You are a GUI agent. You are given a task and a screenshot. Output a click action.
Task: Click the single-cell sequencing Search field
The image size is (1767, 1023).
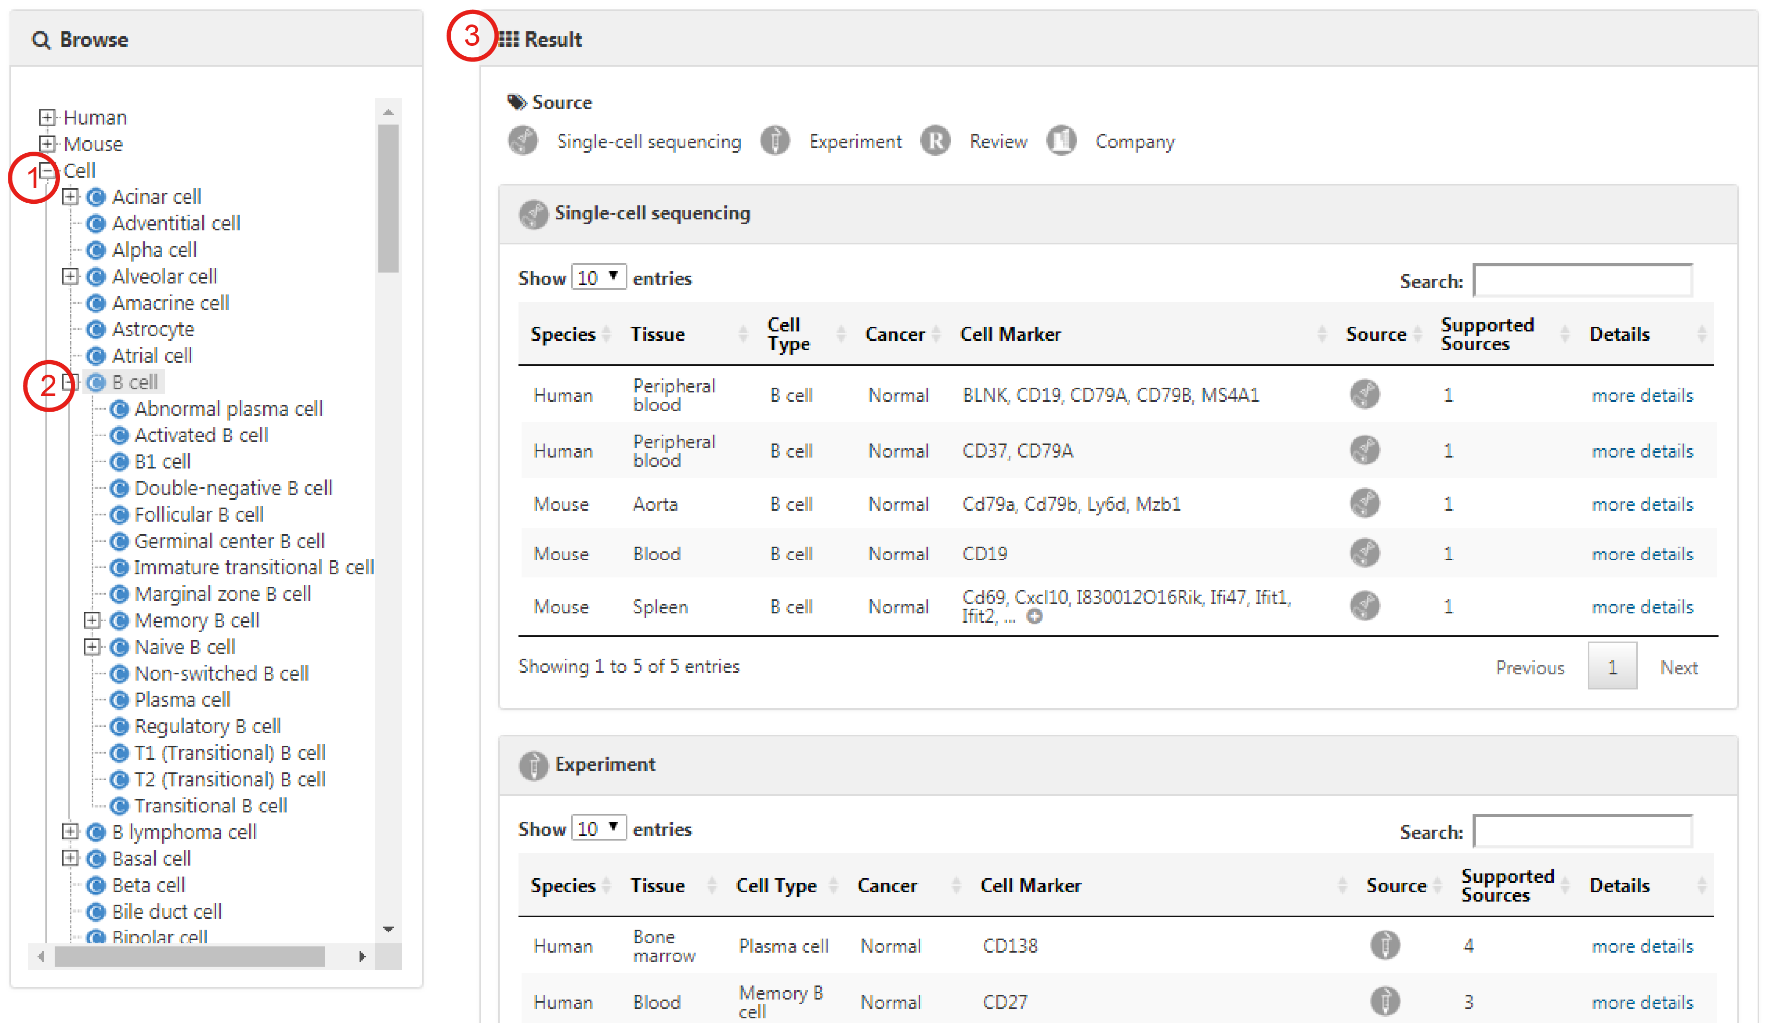click(x=1583, y=280)
